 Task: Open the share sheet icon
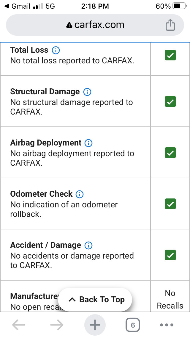[x=170, y=25]
